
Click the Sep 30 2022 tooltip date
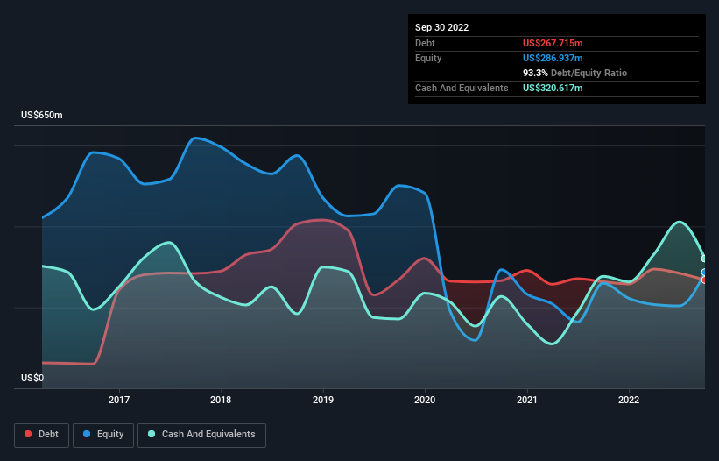(441, 27)
